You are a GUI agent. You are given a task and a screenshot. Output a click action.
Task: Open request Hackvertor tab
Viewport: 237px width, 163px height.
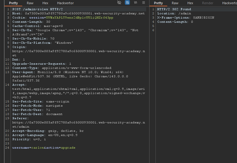click(66, 3)
